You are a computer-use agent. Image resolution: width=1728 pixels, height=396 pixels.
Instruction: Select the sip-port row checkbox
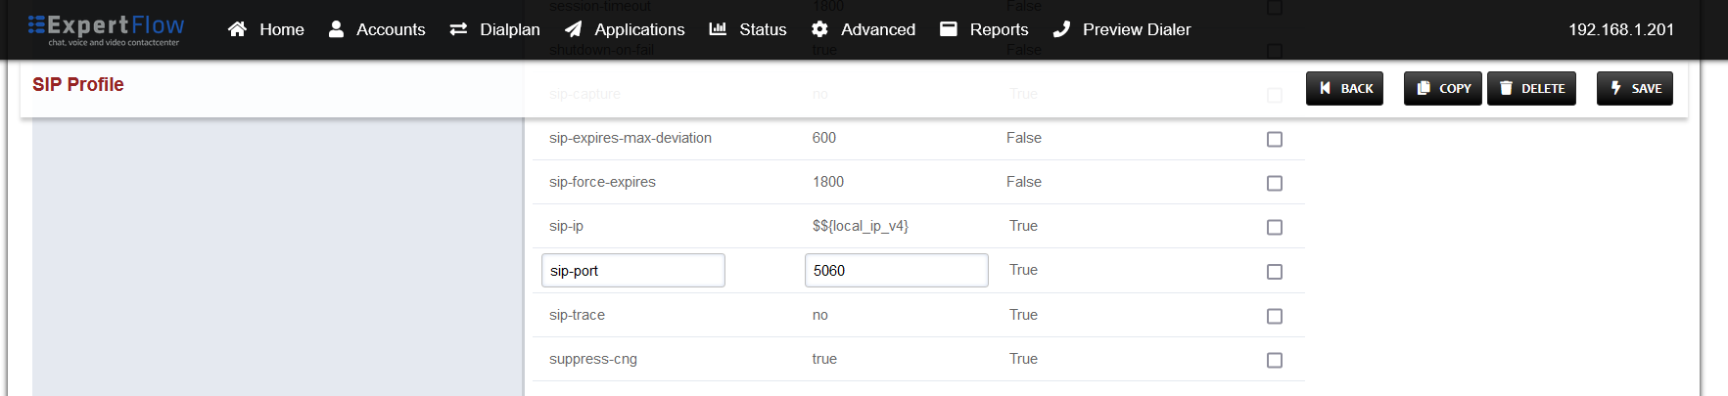pos(1274,272)
